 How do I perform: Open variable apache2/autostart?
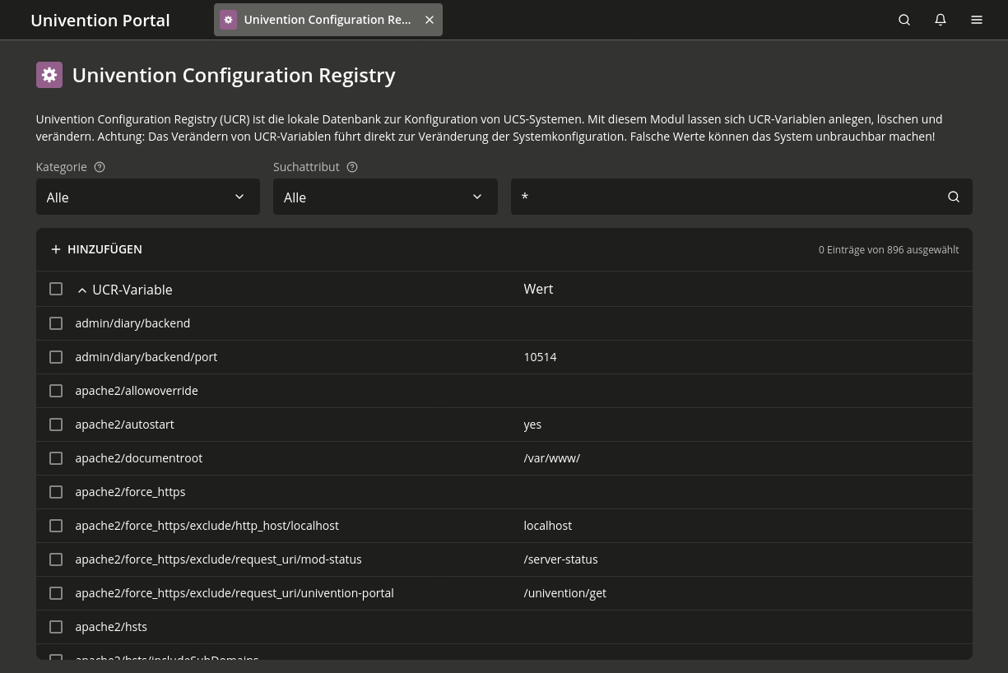(x=124, y=425)
